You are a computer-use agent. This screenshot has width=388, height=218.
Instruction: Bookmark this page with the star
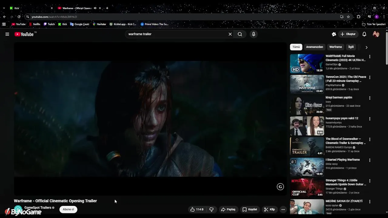coord(348,17)
